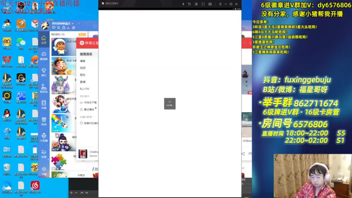Click the friends icon under username
This screenshot has height=198, width=352.
73,28
